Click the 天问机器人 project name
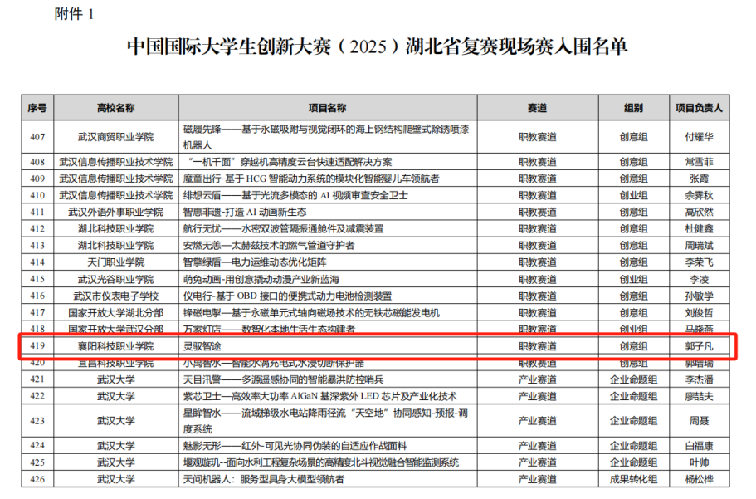 263,479
